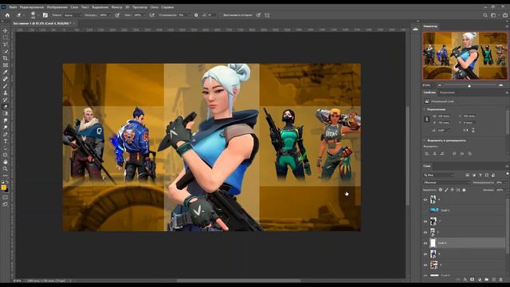Open layer blend mode dropdown

[446, 183]
